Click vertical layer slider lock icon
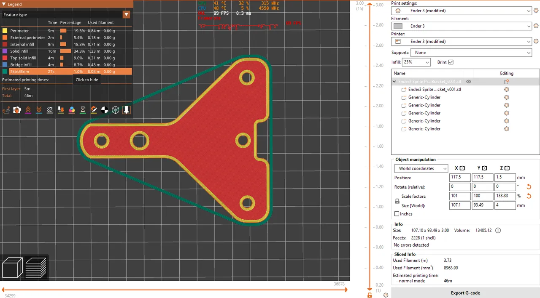The height and width of the screenshot is (298, 540). click(370, 295)
